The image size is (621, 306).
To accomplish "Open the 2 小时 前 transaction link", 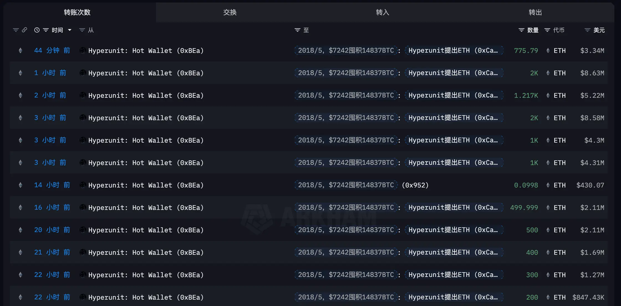I will (x=50, y=95).
